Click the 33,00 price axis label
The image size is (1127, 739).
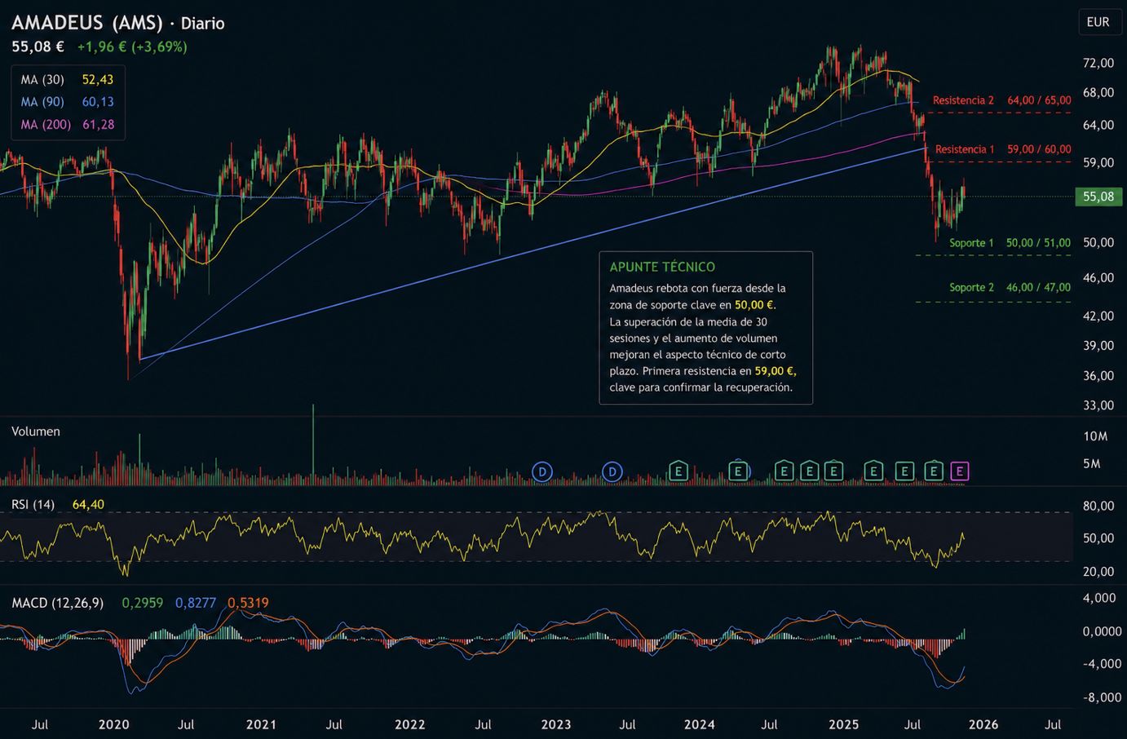[x=1098, y=405]
